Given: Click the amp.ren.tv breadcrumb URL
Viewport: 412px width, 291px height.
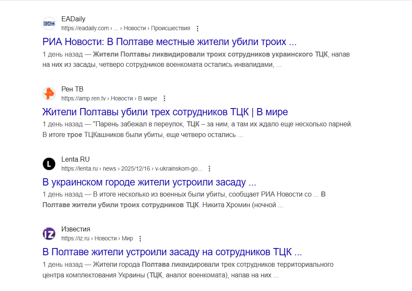Looking at the screenshot, I should [x=109, y=99].
